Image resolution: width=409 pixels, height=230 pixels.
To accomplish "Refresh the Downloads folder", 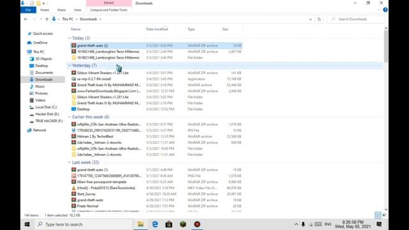I will coord(319,19).
